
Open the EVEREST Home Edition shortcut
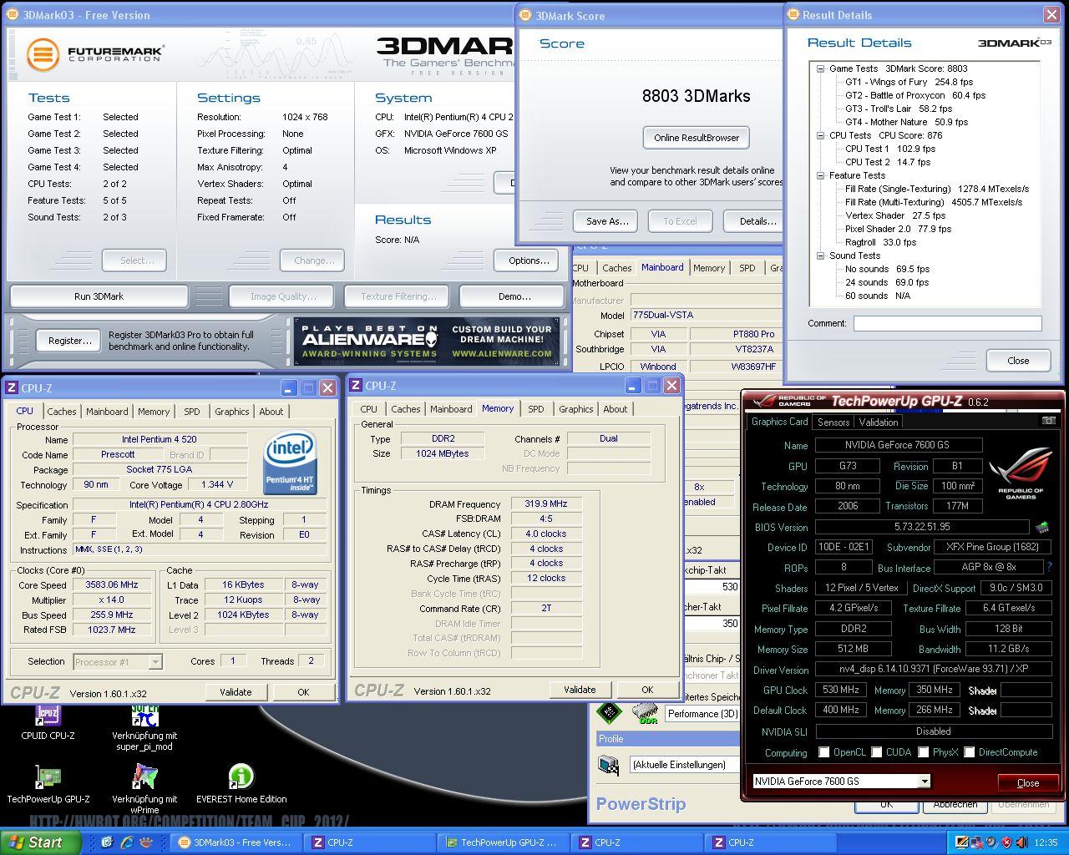[241, 777]
